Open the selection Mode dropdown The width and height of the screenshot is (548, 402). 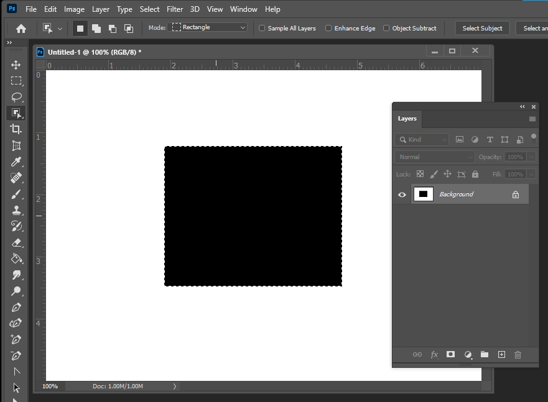208,27
